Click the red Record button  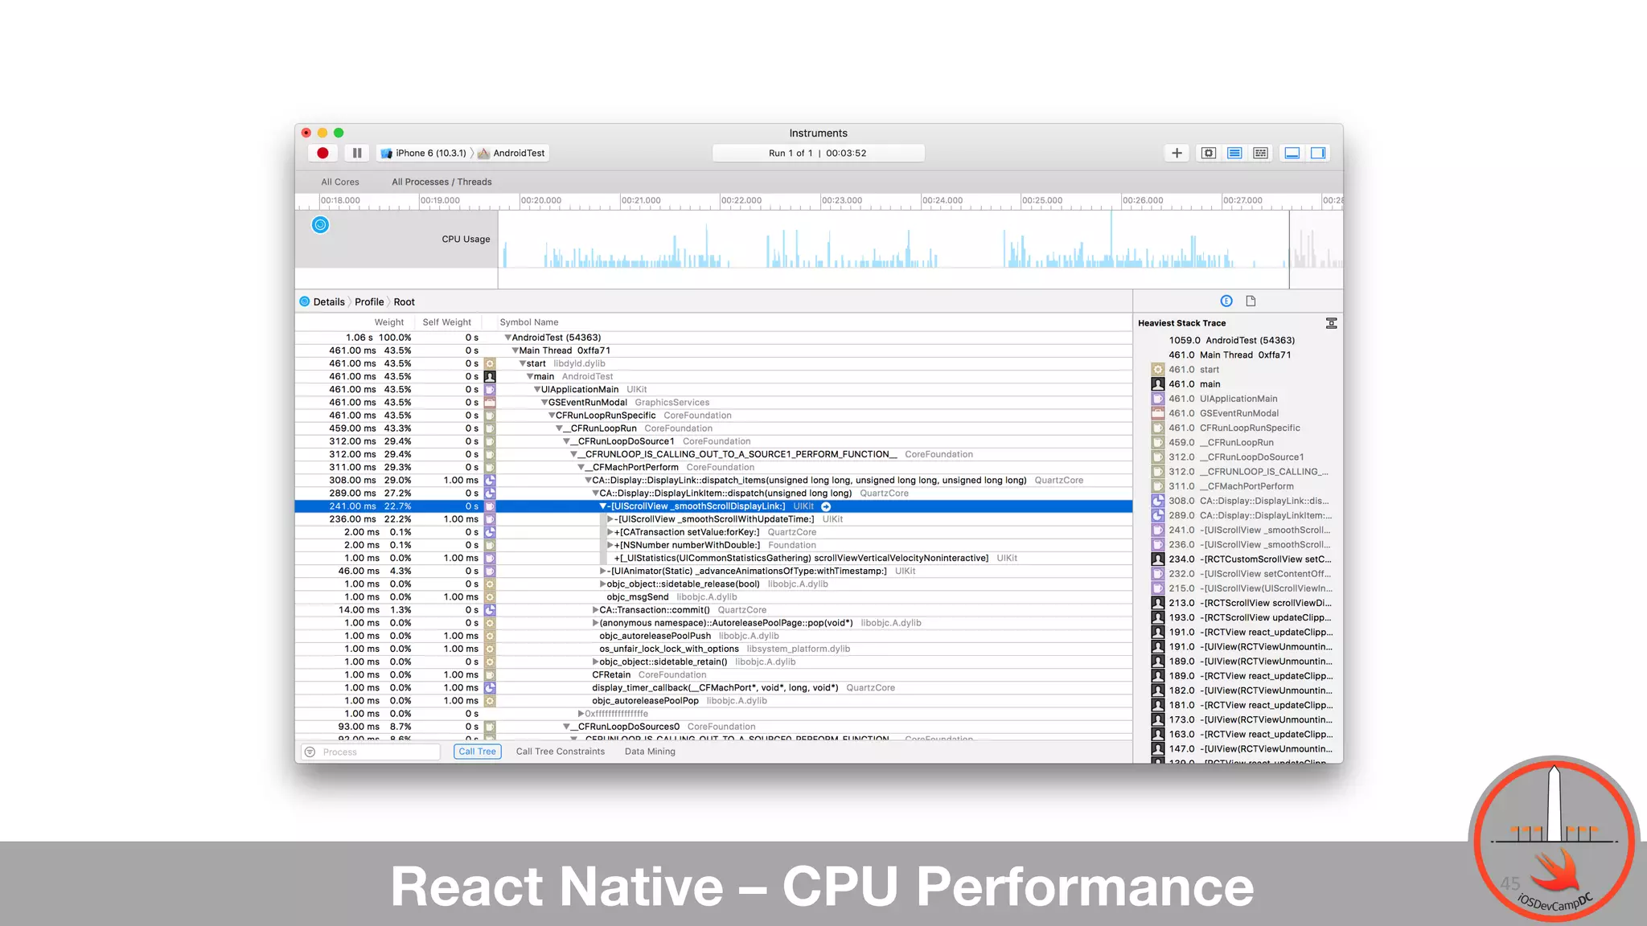[x=322, y=154]
